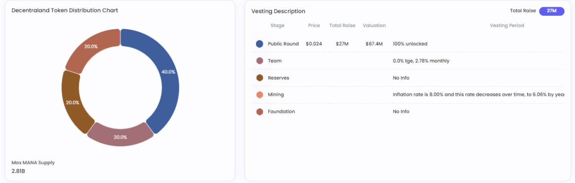Click the Foundation stage label
The width and height of the screenshot is (575, 183).
pos(281,112)
